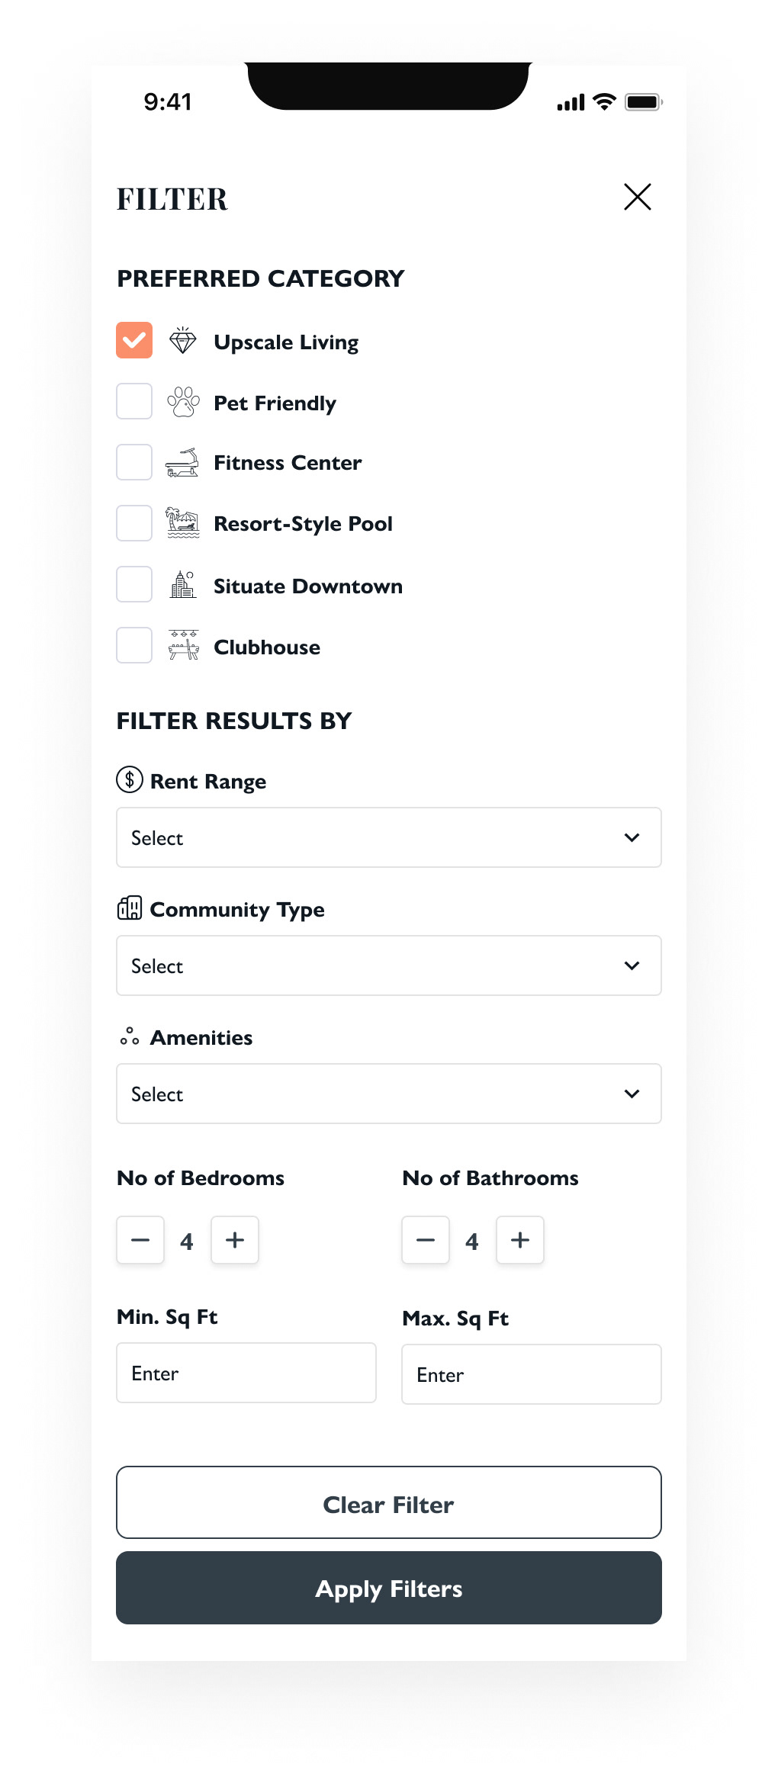
Task: Click the city buildings icon for Situate Downtown
Action: pyautogui.click(x=183, y=585)
